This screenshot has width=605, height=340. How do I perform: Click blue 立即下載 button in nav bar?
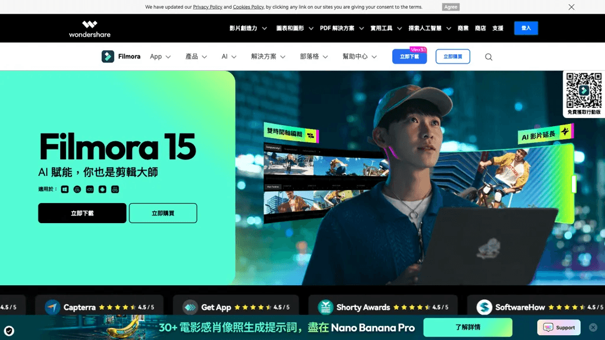click(x=409, y=57)
